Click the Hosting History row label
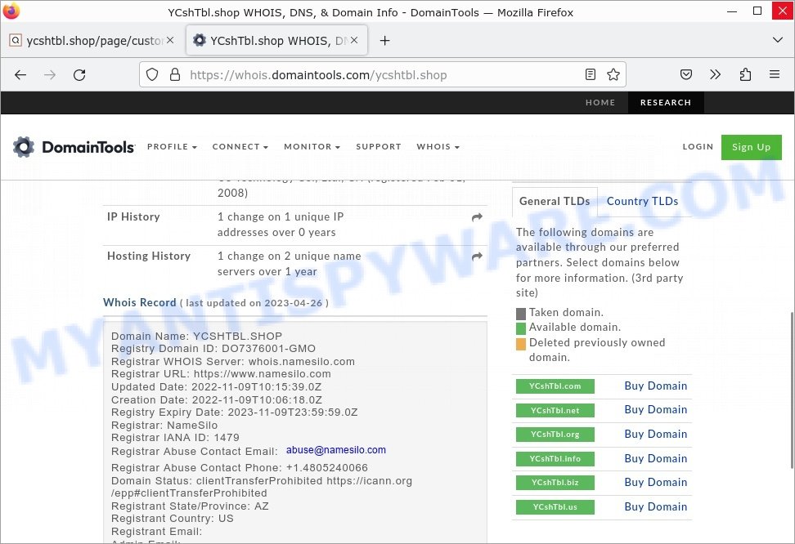The height and width of the screenshot is (544, 795). tap(149, 256)
